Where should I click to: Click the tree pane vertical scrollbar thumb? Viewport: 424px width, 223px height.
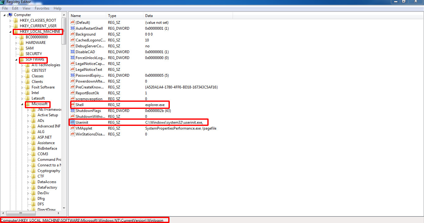[x=64, y=31]
